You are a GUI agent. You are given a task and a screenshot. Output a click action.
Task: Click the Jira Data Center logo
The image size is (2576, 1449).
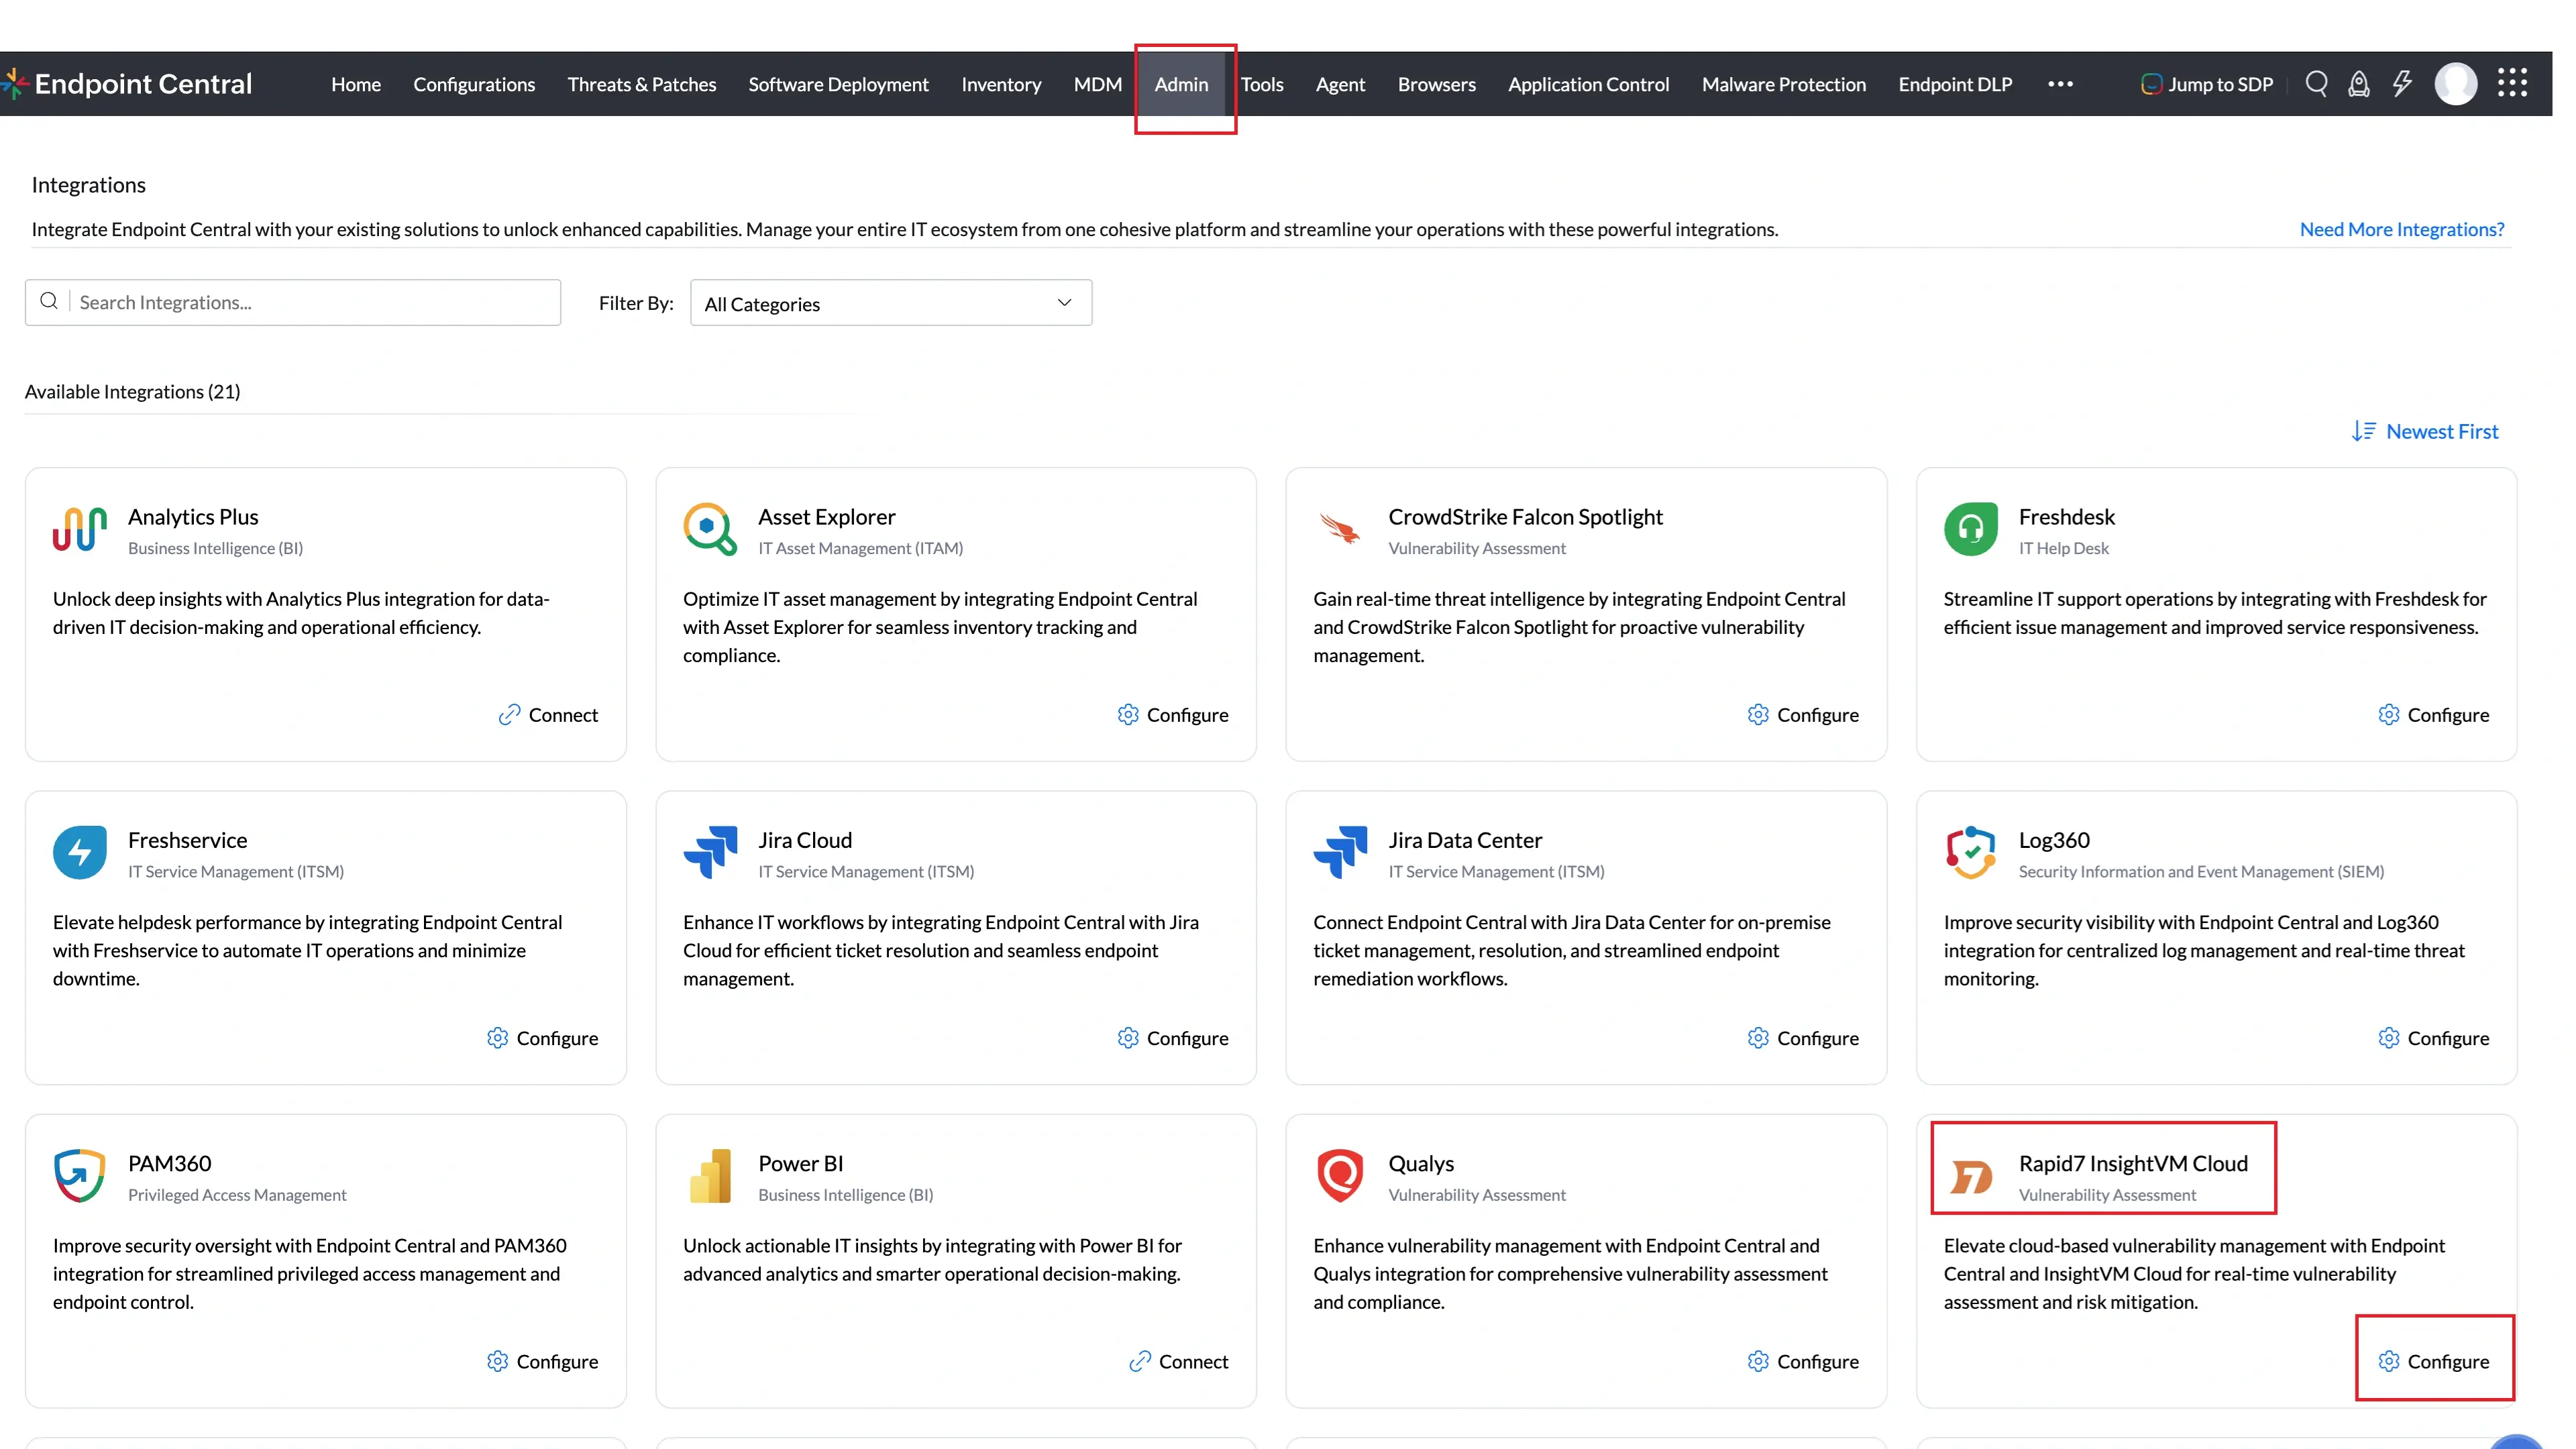(1340, 852)
